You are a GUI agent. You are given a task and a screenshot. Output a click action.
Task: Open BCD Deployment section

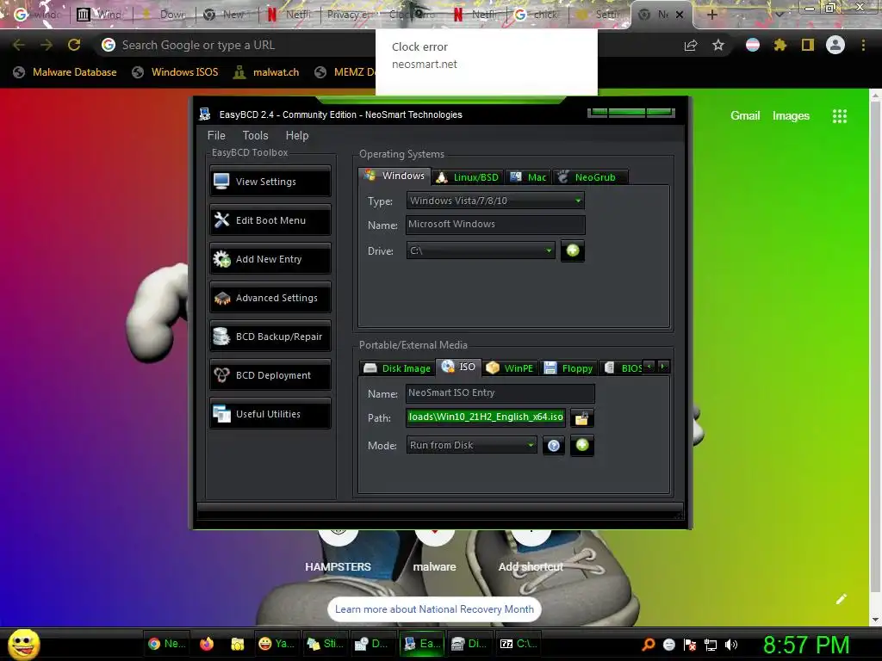pos(270,375)
